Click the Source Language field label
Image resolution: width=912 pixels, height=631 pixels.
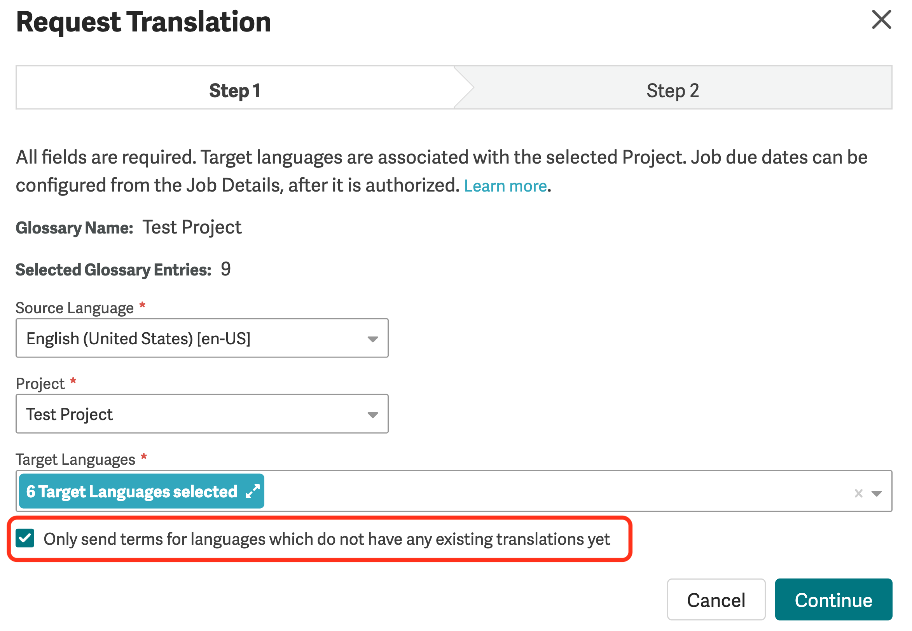pos(75,308)
